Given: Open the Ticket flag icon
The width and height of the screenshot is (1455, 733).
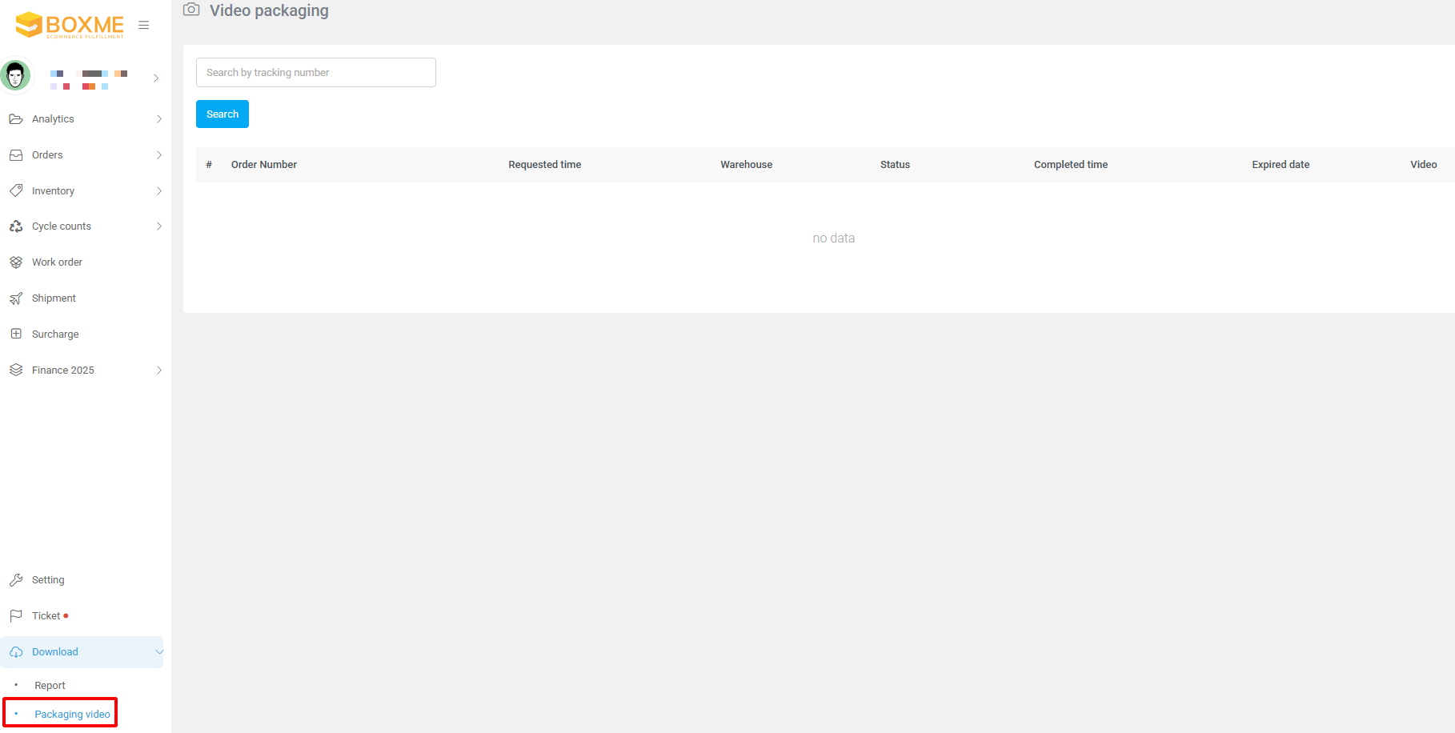Looking at the screenshot, I should pos(16,616).
